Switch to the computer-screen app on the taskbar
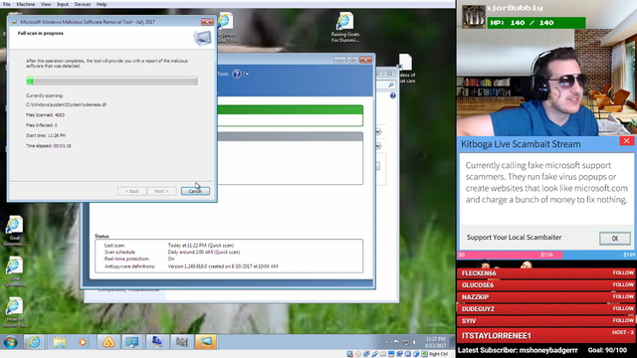Screen dimensions: 637x358 (157, 342)
